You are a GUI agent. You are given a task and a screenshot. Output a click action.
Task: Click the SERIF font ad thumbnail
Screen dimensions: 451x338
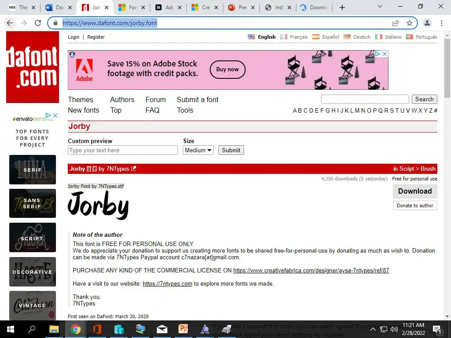coord(33,169)
